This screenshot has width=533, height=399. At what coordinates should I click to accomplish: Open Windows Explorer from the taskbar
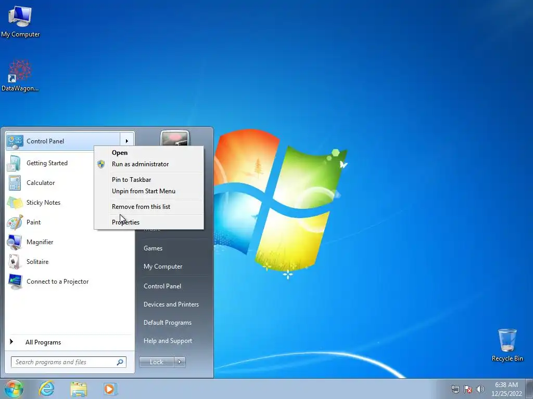(79, 389)
